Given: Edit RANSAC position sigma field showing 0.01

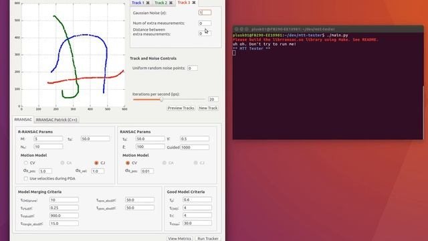Looking at the screenshot, I should [x=147, y=171].
